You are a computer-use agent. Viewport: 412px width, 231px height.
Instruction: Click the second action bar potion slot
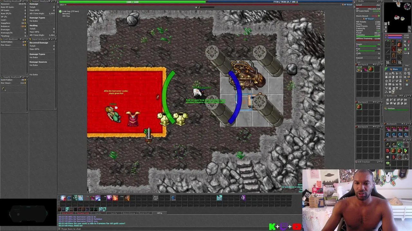(x=69, y=198)
